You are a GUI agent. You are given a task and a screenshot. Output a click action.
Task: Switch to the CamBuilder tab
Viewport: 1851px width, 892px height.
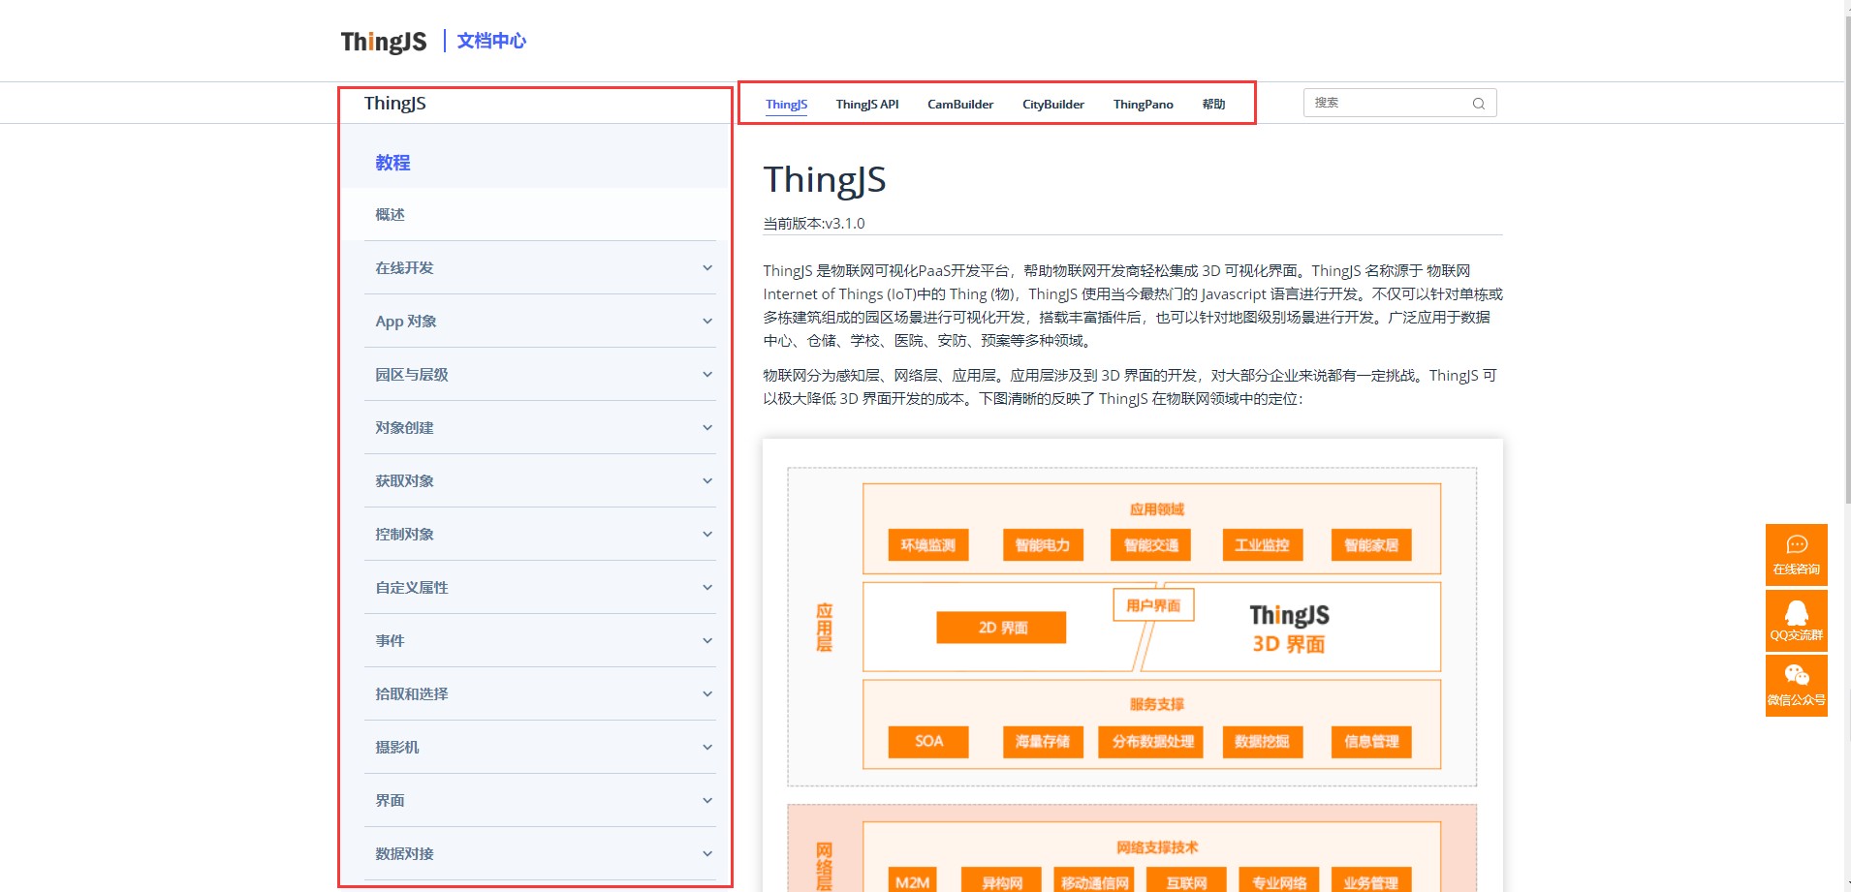[960, 105]
